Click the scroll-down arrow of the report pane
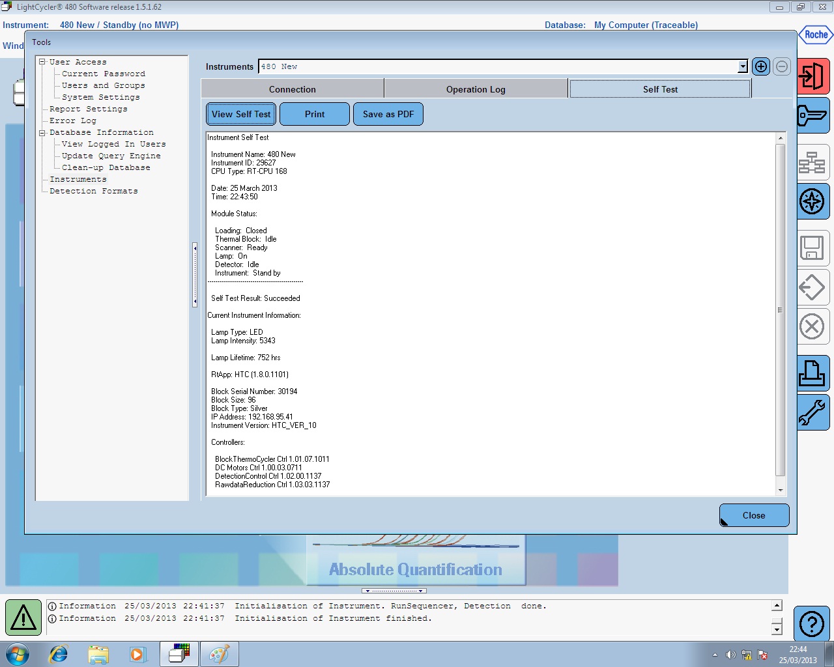Viewport: 834px width, 667px height. (x=779, y=490)
